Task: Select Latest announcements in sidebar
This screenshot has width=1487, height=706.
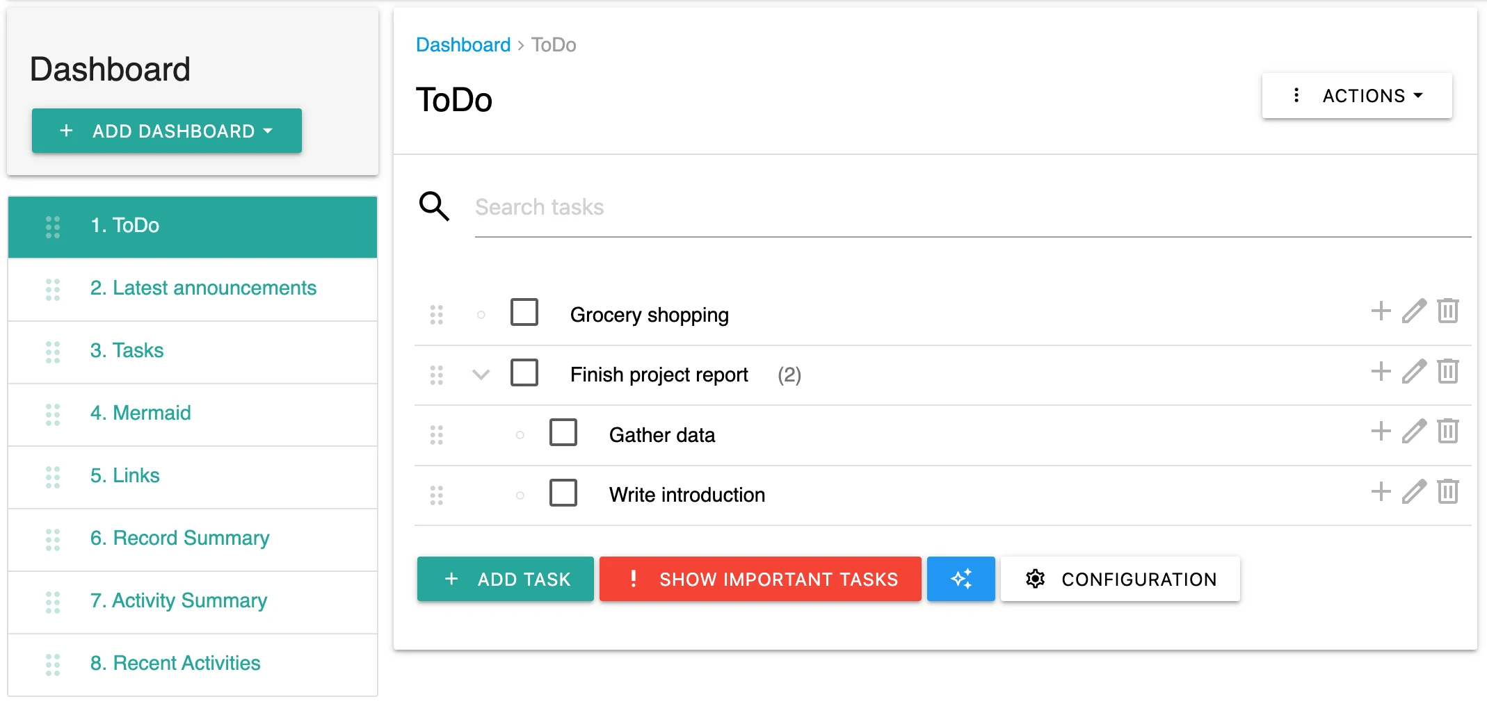Action: [203, 288]
